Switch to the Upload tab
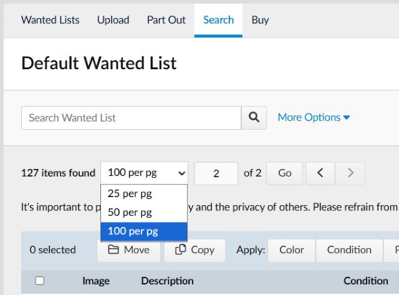 (113, 20)
